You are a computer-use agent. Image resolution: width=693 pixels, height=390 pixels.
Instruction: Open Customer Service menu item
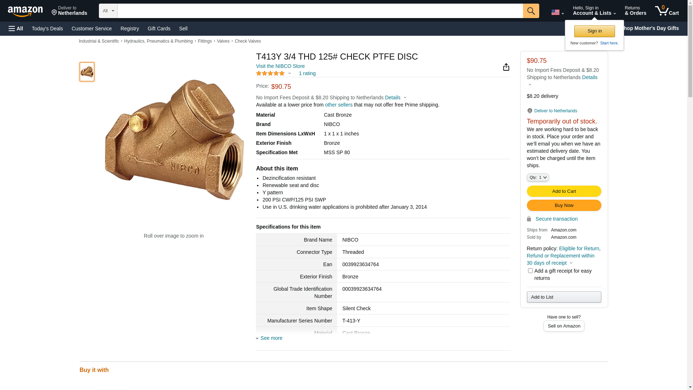coord(92,29)
